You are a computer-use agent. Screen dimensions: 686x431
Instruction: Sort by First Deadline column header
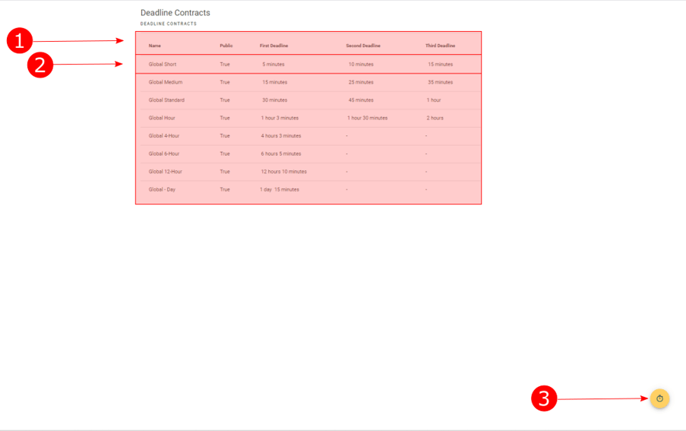click(274, 46)
